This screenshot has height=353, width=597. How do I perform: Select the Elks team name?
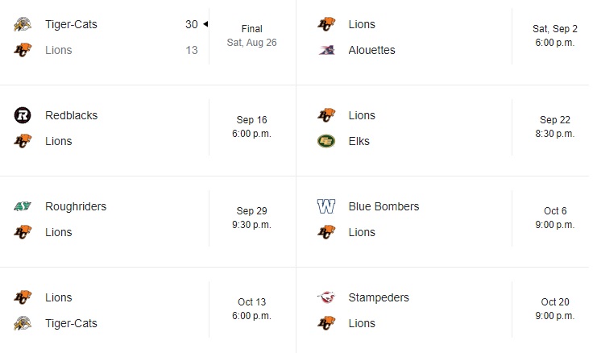tap(359, 141)
